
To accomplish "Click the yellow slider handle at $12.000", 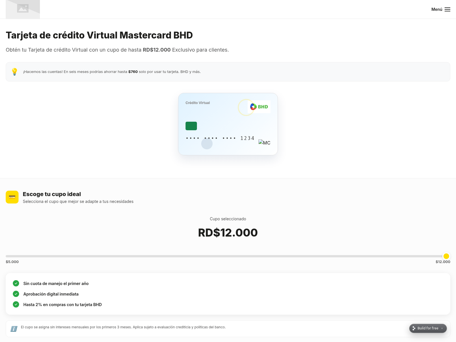I will pos(446,256).
